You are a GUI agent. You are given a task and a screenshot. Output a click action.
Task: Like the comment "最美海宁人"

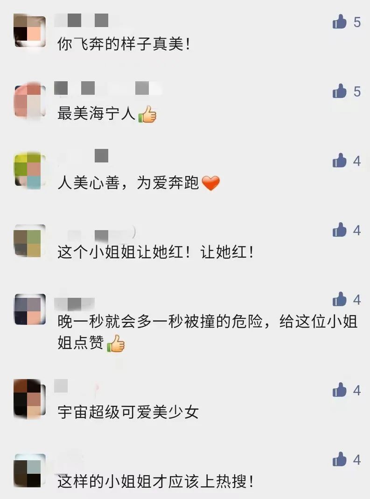pos(339,91)
